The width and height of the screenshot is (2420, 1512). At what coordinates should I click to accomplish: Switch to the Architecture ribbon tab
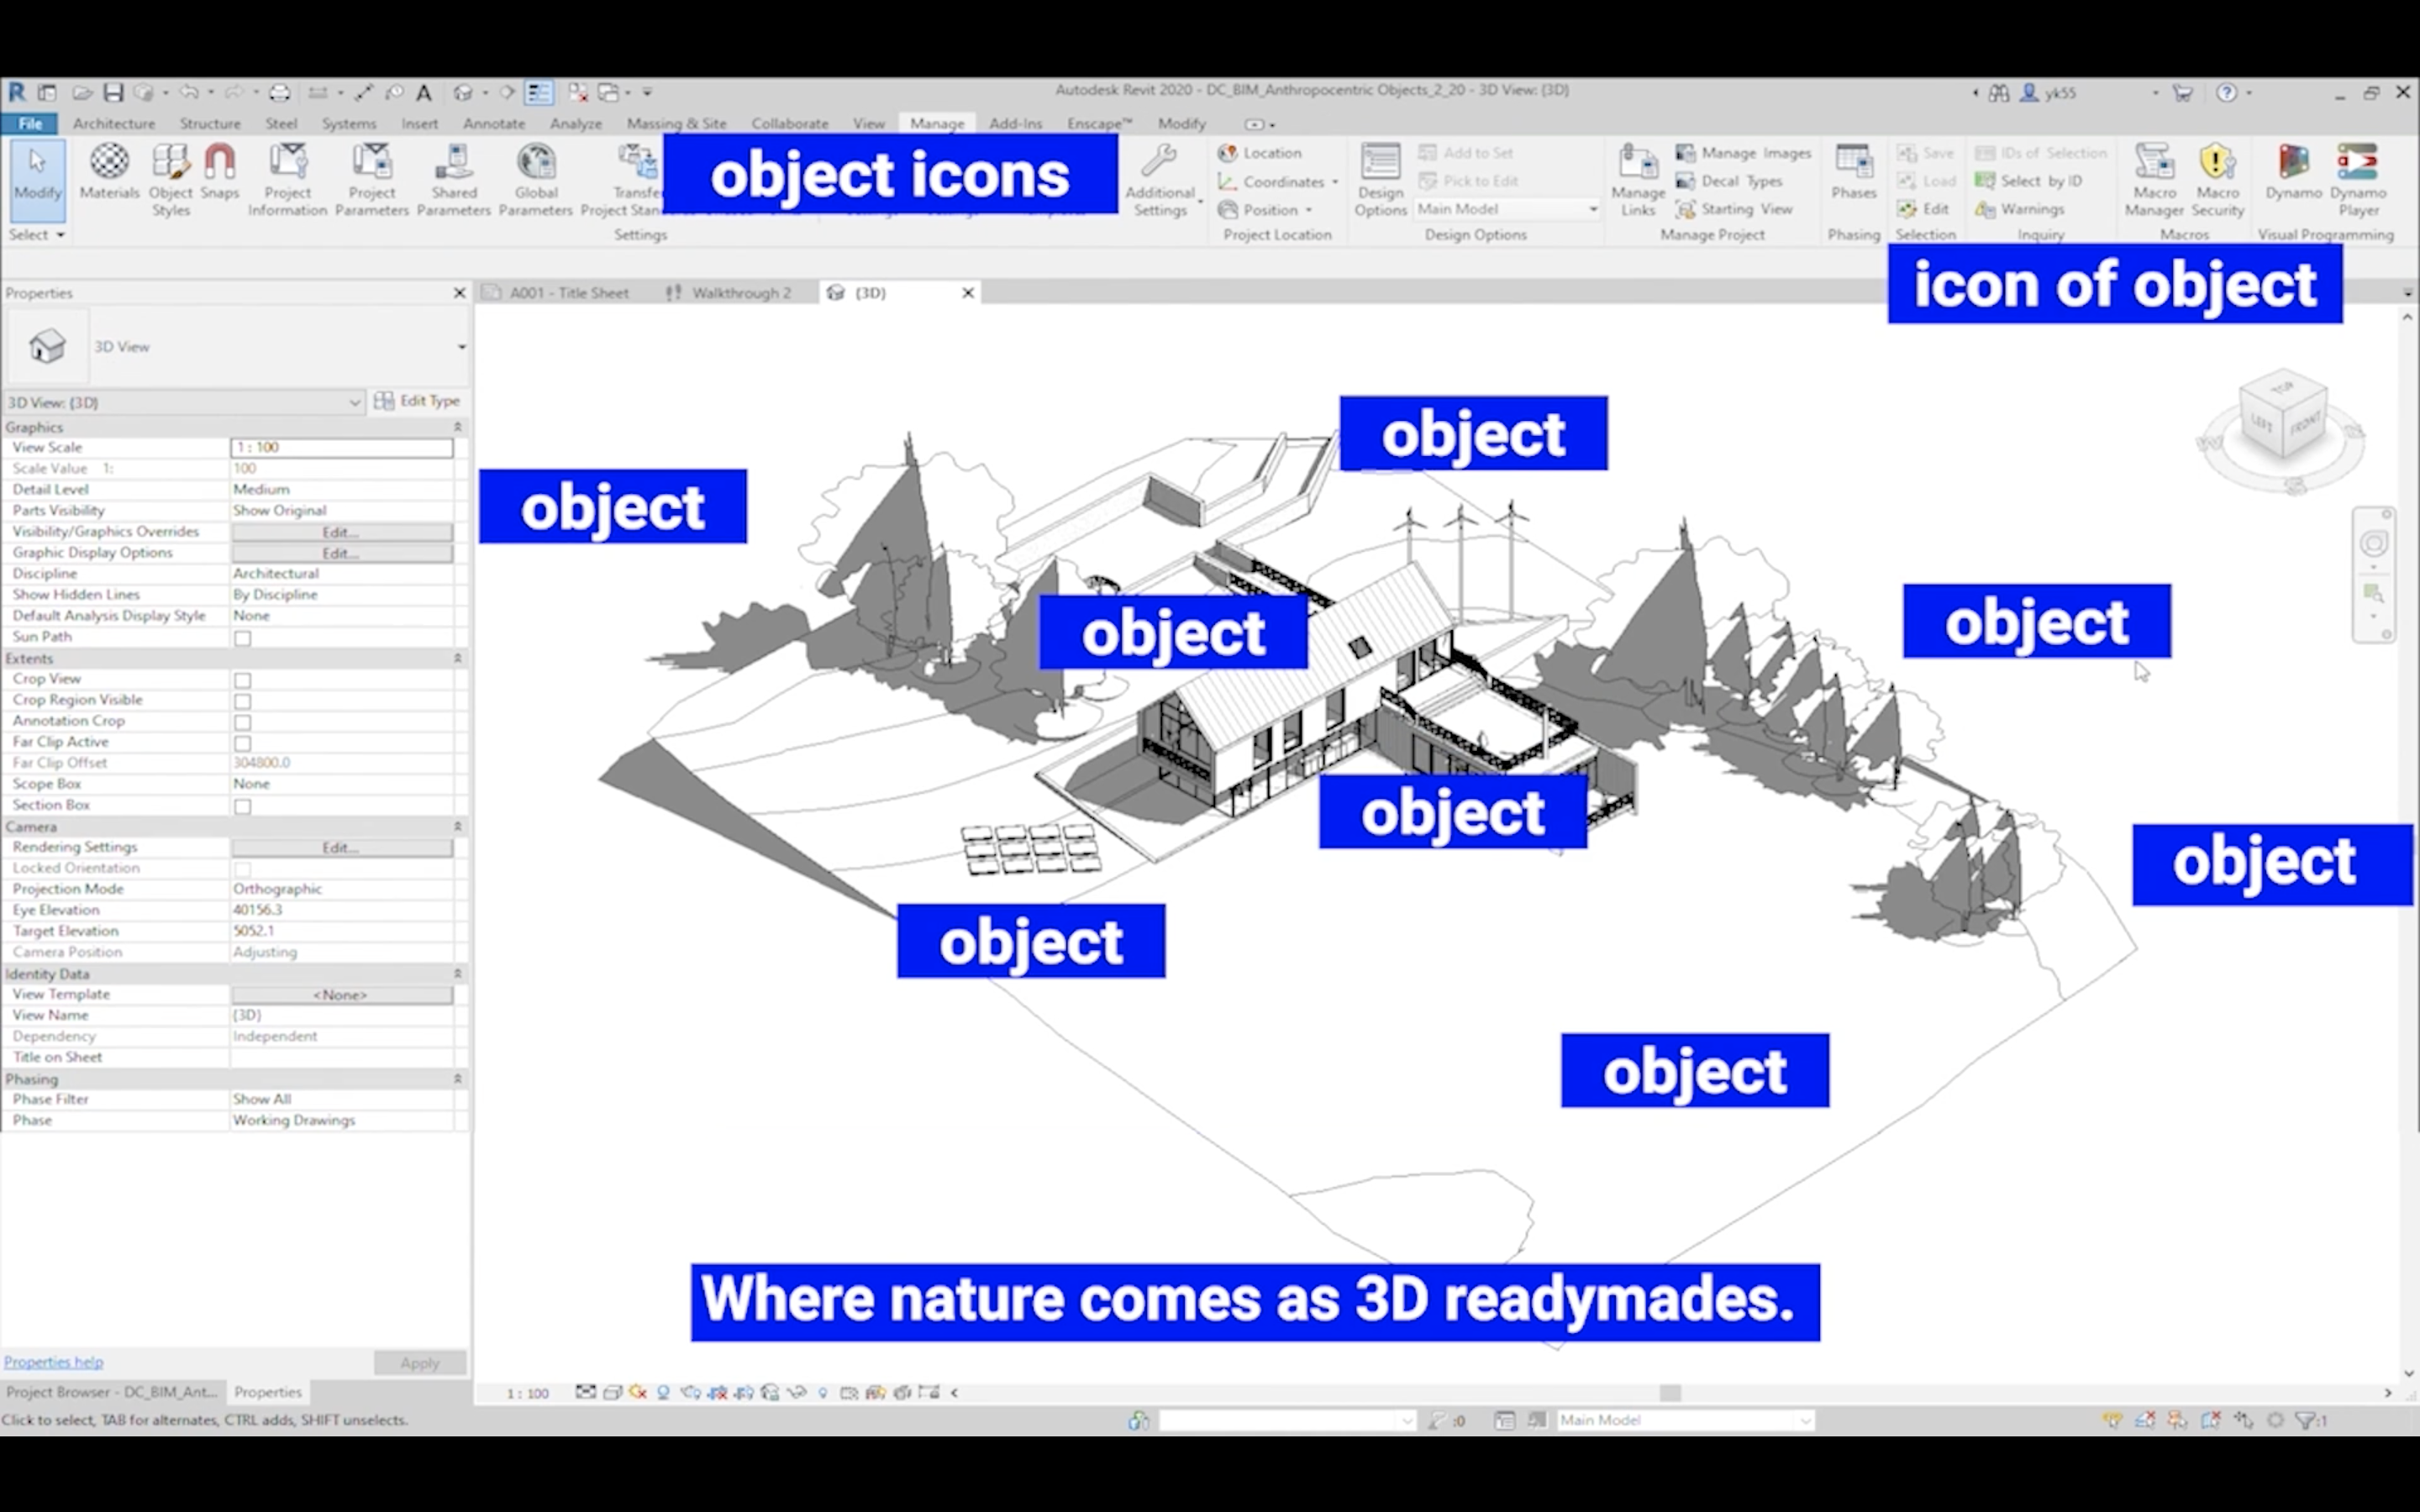pyautogui.click(x=114, y=123)
